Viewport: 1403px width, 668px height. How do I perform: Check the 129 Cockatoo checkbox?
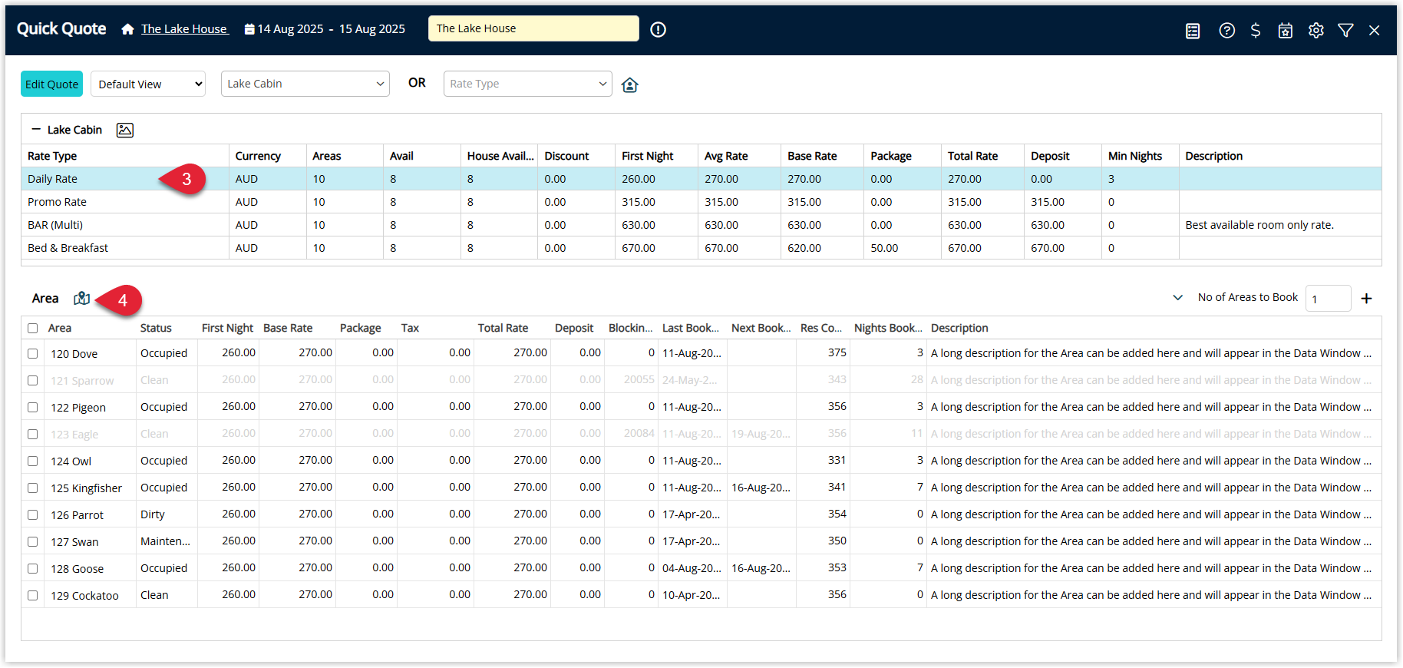tap(32, 596)
